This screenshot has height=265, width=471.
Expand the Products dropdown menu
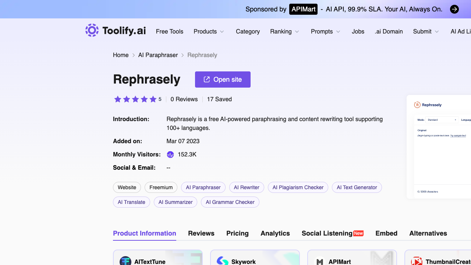(x=209, y=32)
